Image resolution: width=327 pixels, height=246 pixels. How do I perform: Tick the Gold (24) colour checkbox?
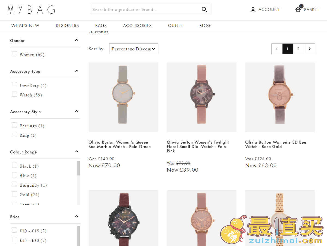click(x=14, y=194)
